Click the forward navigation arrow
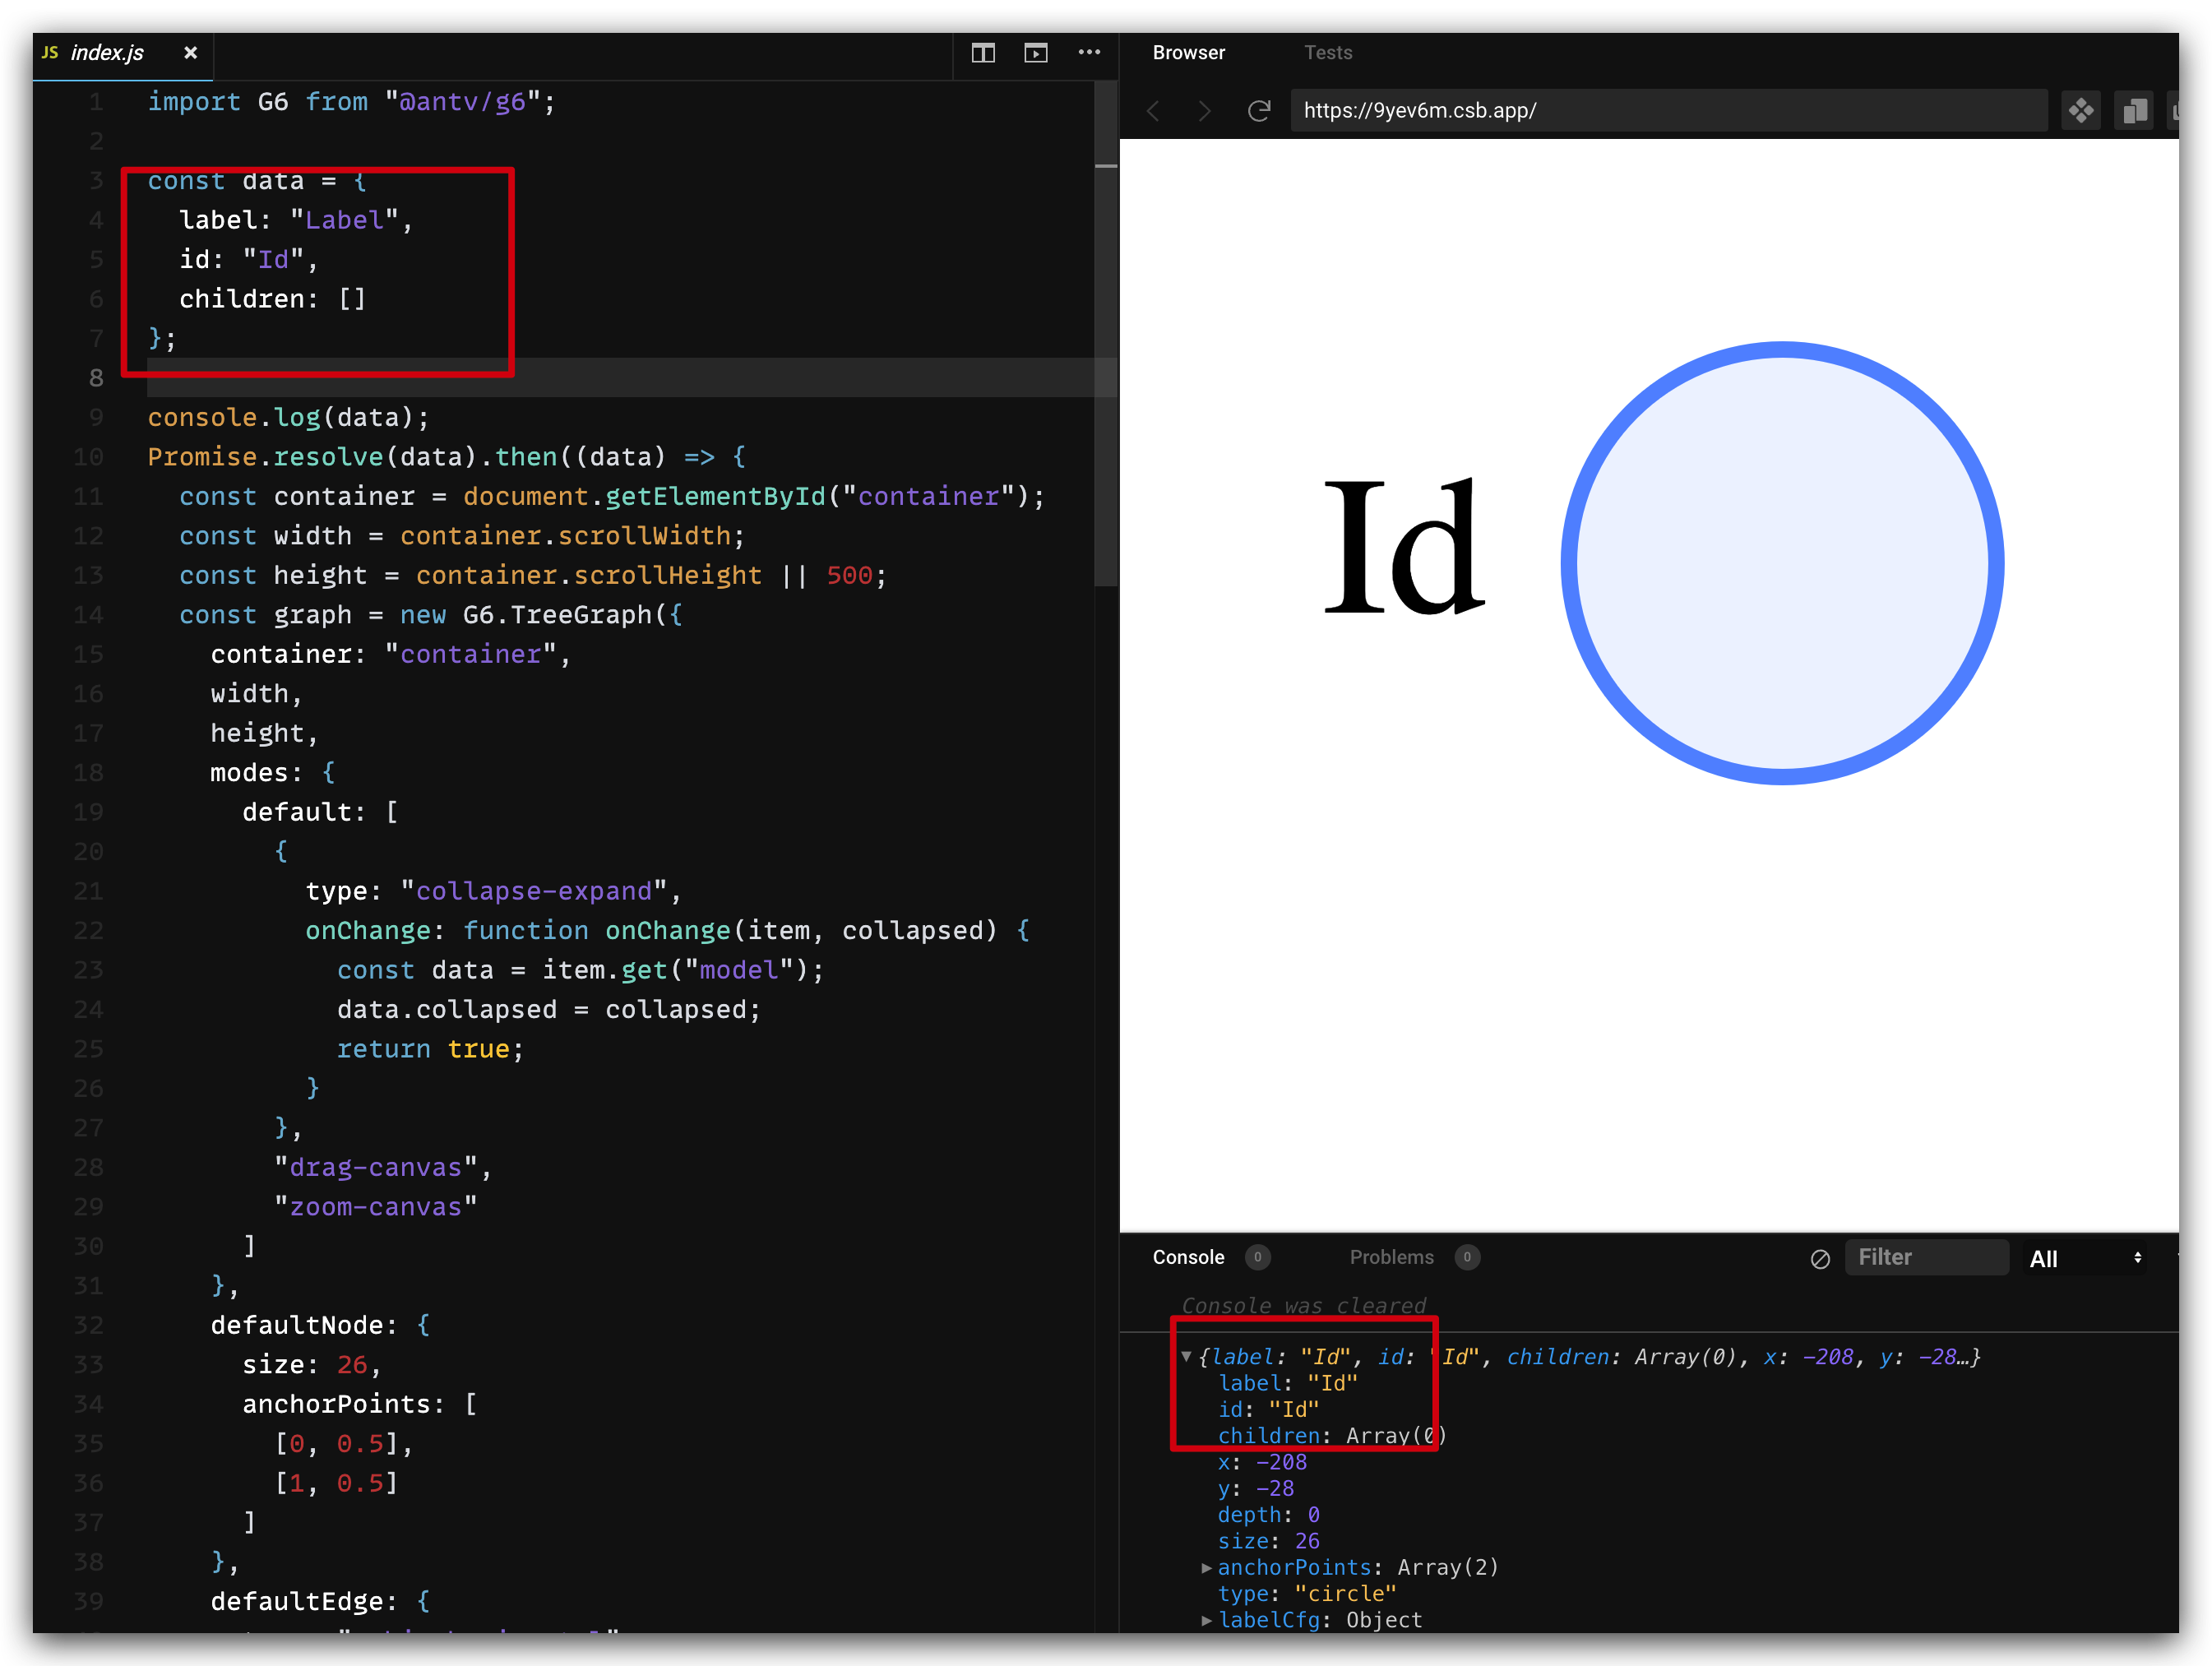This screenshot has width=2212, height=1666. tap(1204, 111)
